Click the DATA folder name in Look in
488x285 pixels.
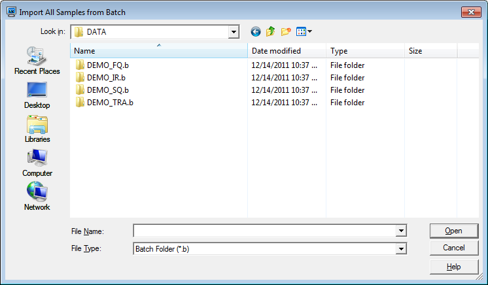(x=96, y=32)
